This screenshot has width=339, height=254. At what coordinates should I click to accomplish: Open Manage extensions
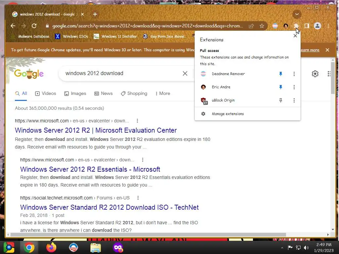click(248, 114)
